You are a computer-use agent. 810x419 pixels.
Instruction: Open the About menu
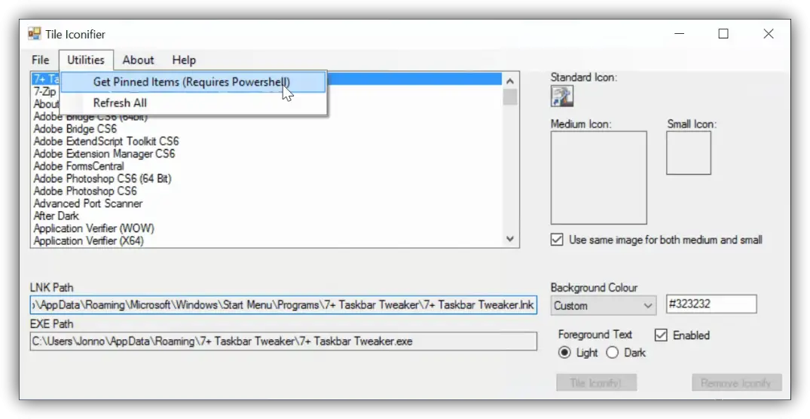coord(138,60)
